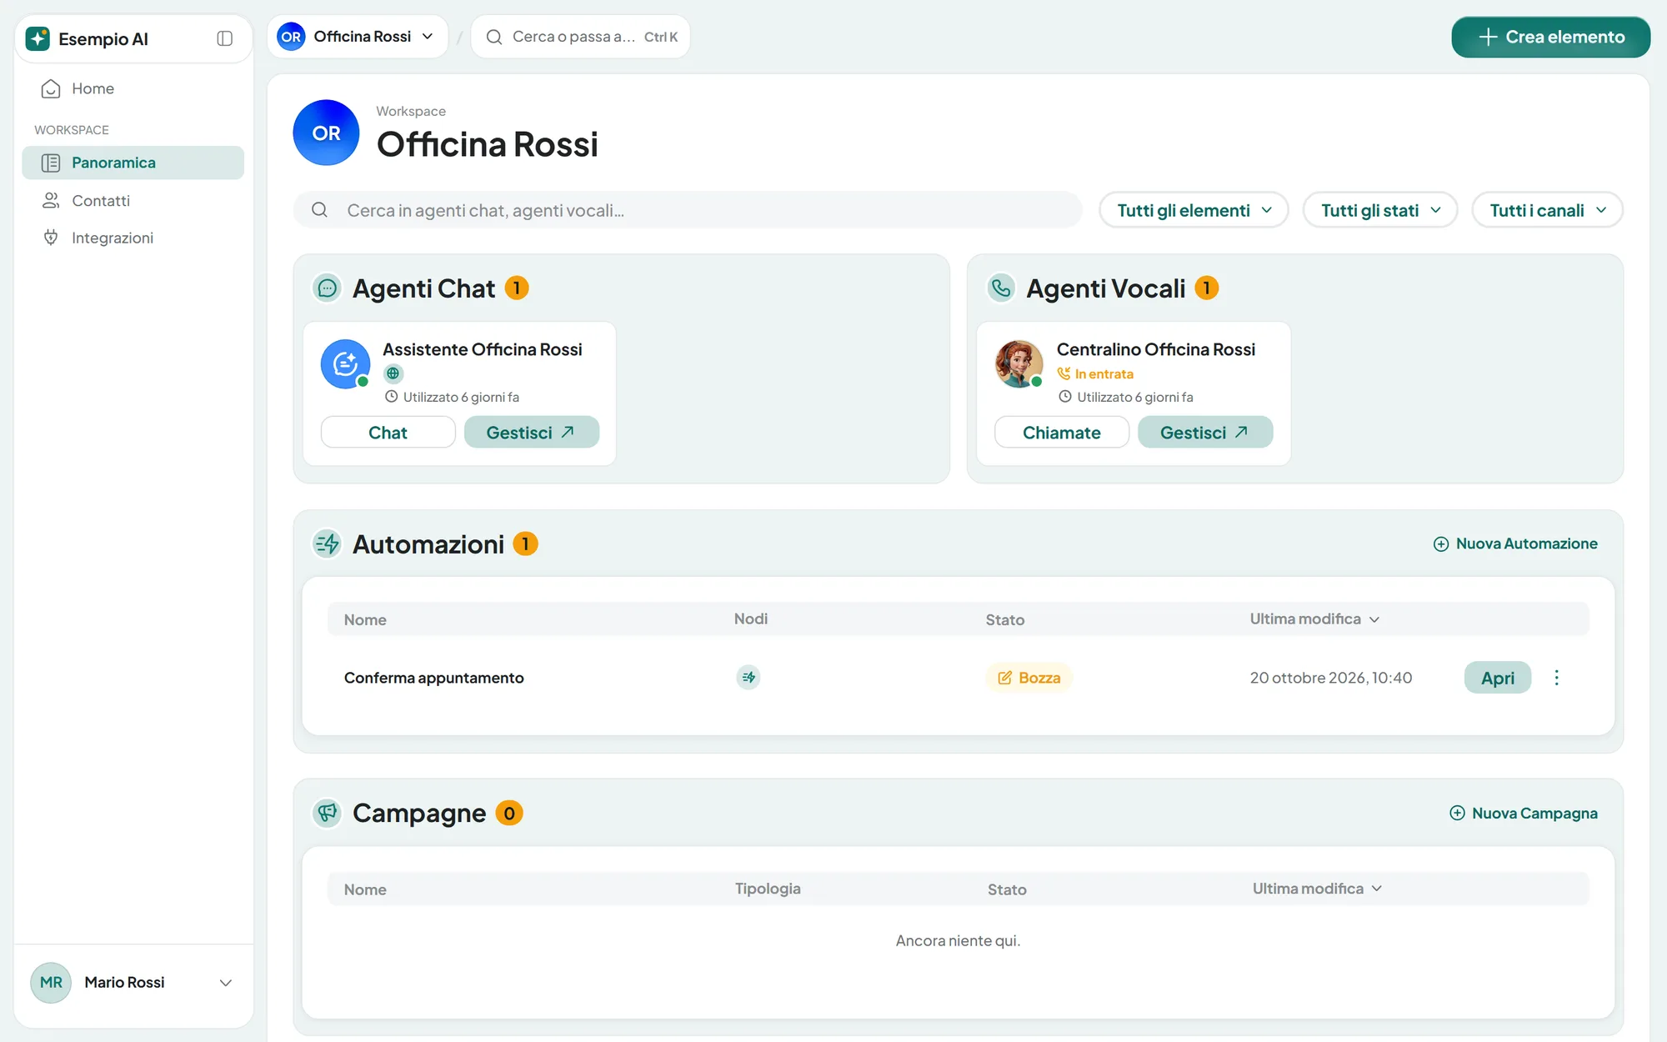
Task: Click the node icon in Conferma appuntamento row
Action: (748, 678)
